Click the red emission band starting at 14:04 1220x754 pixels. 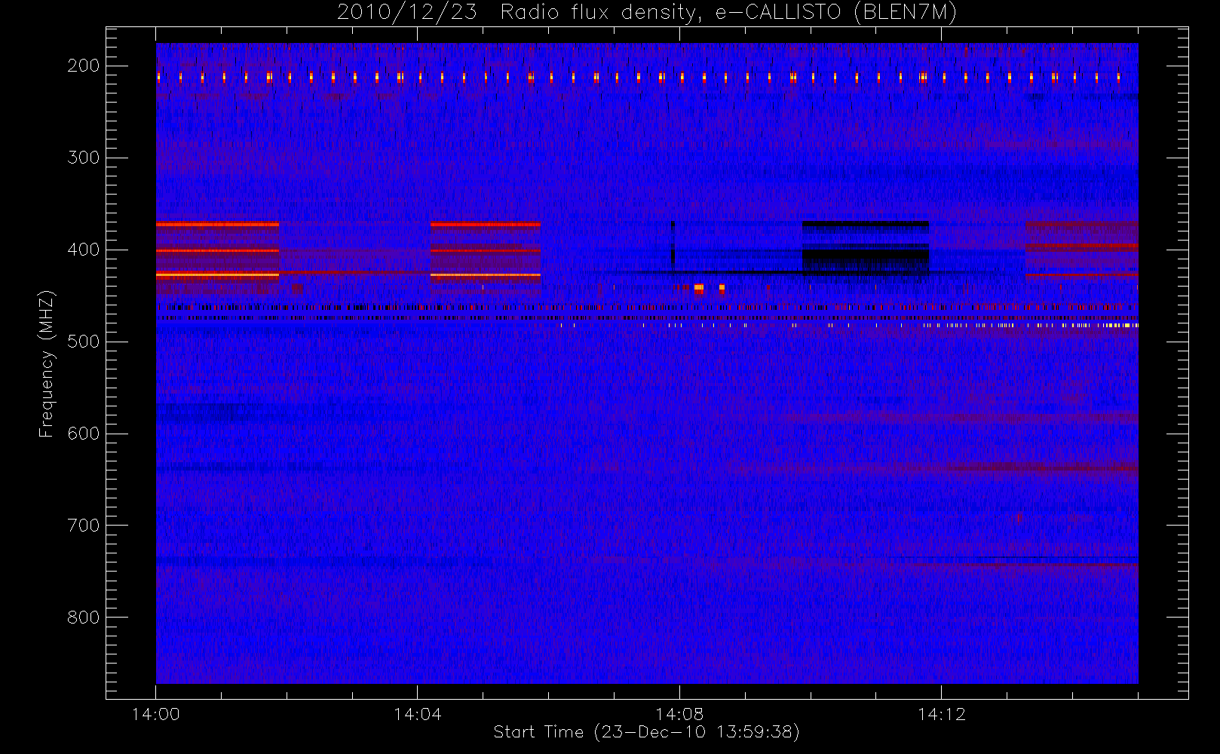point(486,251)
